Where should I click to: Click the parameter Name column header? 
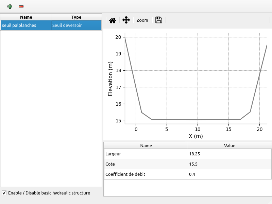click(146, 146)
